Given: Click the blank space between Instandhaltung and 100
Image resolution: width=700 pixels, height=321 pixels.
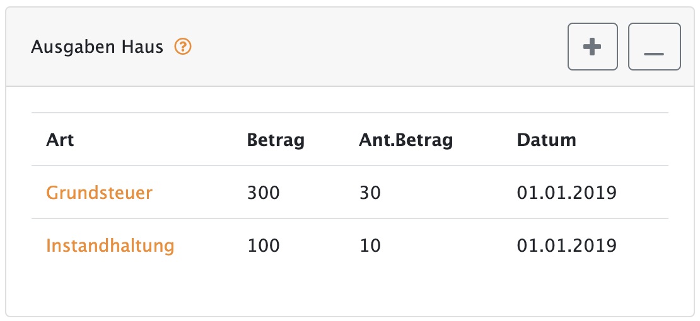Looking at the screenshot, I should coord(211,245).
